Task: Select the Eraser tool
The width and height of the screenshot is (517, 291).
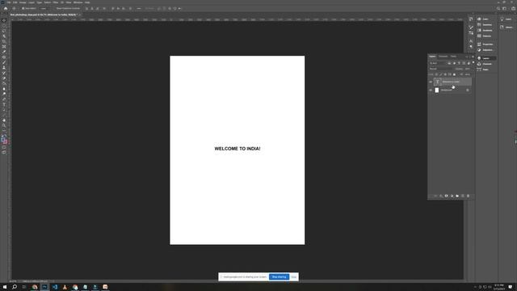Action: click(x=4, y=78)
